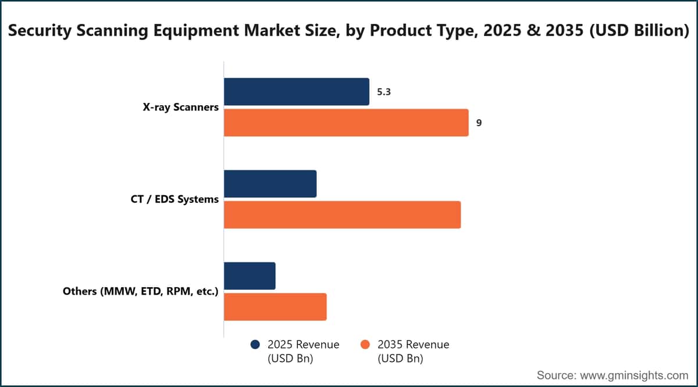Select the Others category 2035 orange bar
Image resolution: width=698 pixels, height=387 pixels.
click(275, 307)
